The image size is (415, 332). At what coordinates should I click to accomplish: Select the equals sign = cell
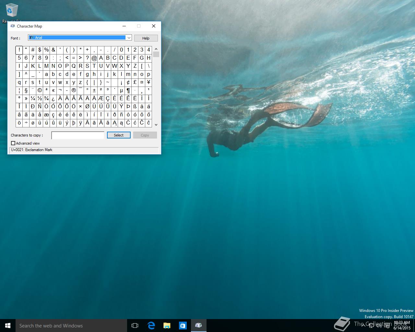point(74,58)
